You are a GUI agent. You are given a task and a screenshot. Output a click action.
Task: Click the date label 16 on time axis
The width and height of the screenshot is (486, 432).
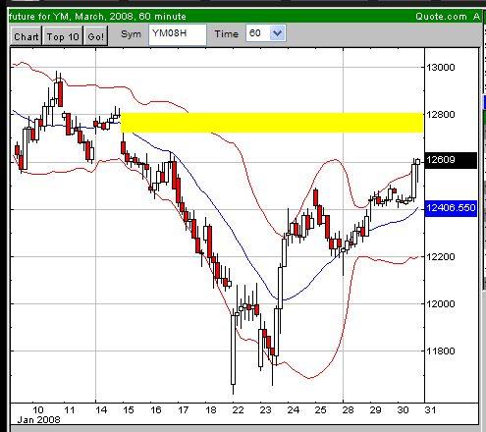coord(156,409)
